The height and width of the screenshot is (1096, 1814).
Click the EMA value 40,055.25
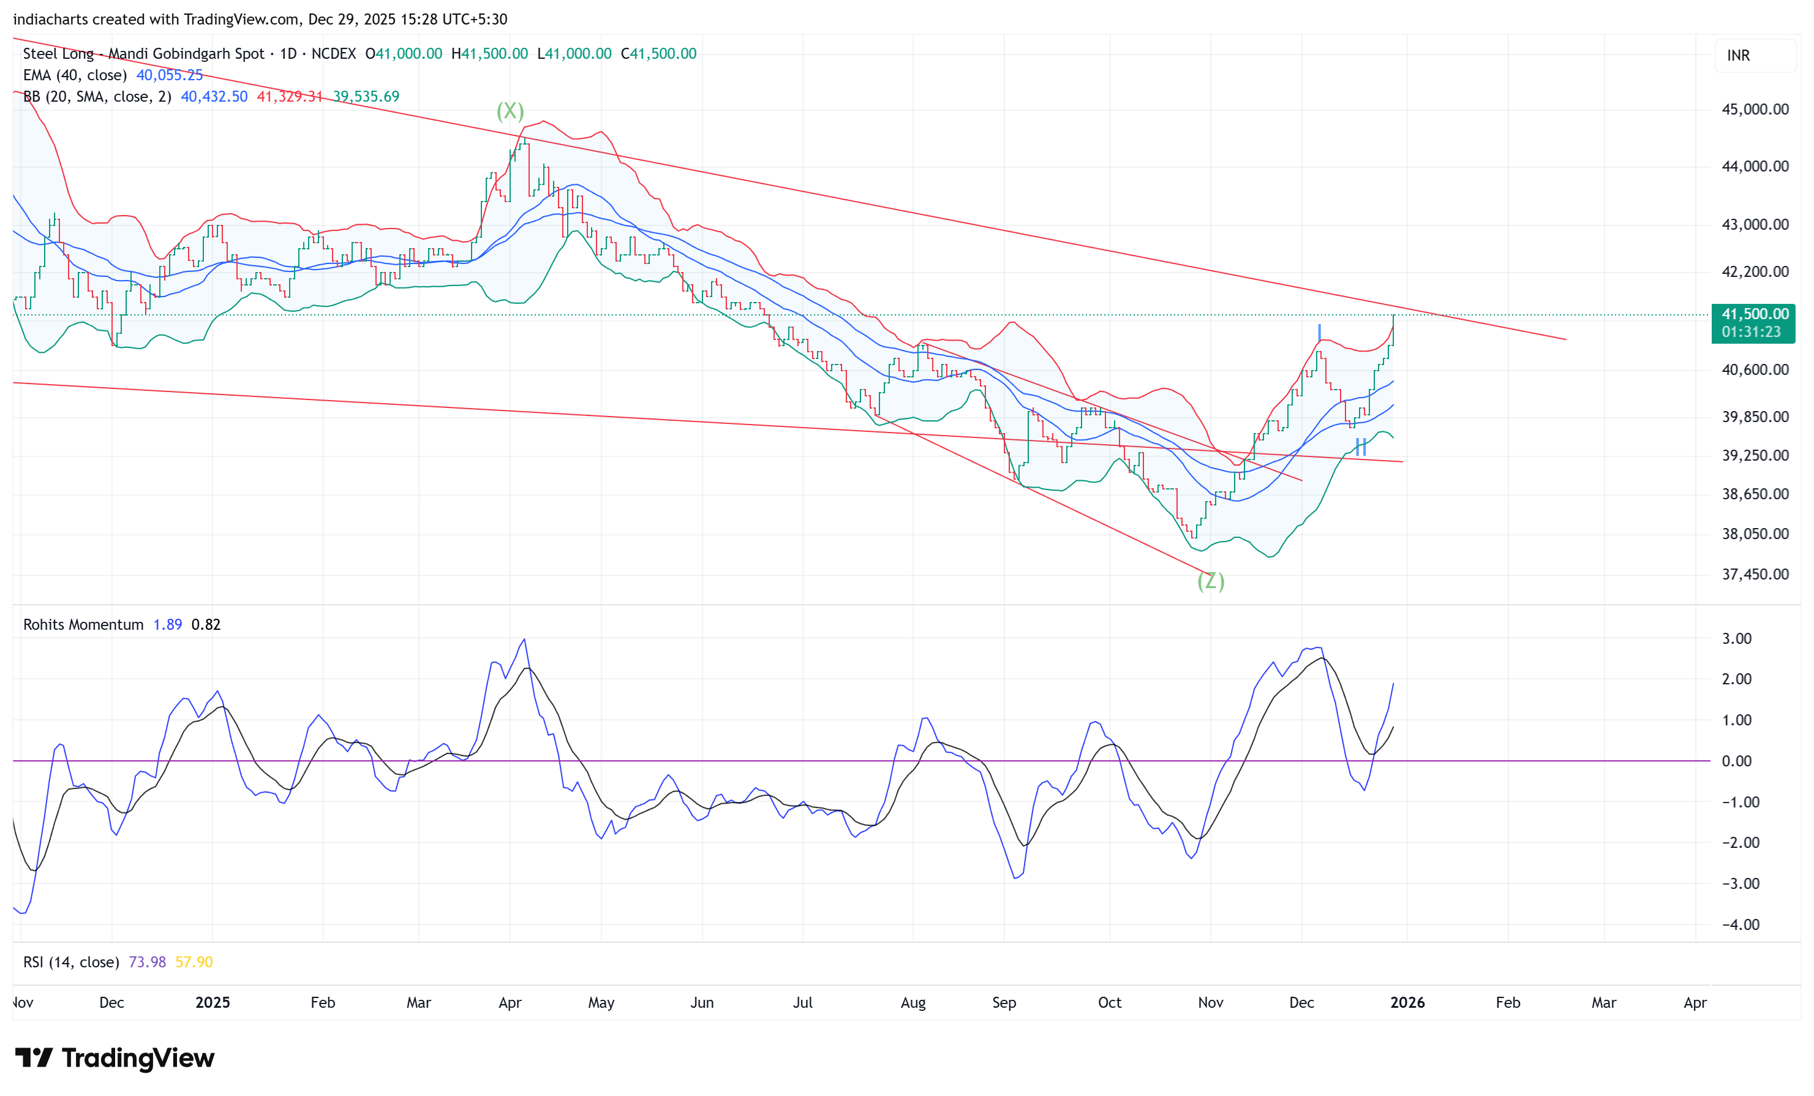point(169,75)
